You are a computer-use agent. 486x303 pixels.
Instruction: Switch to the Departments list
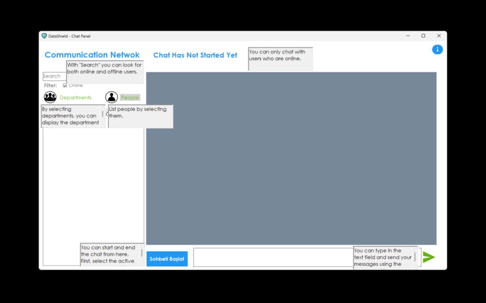point(75,97)
